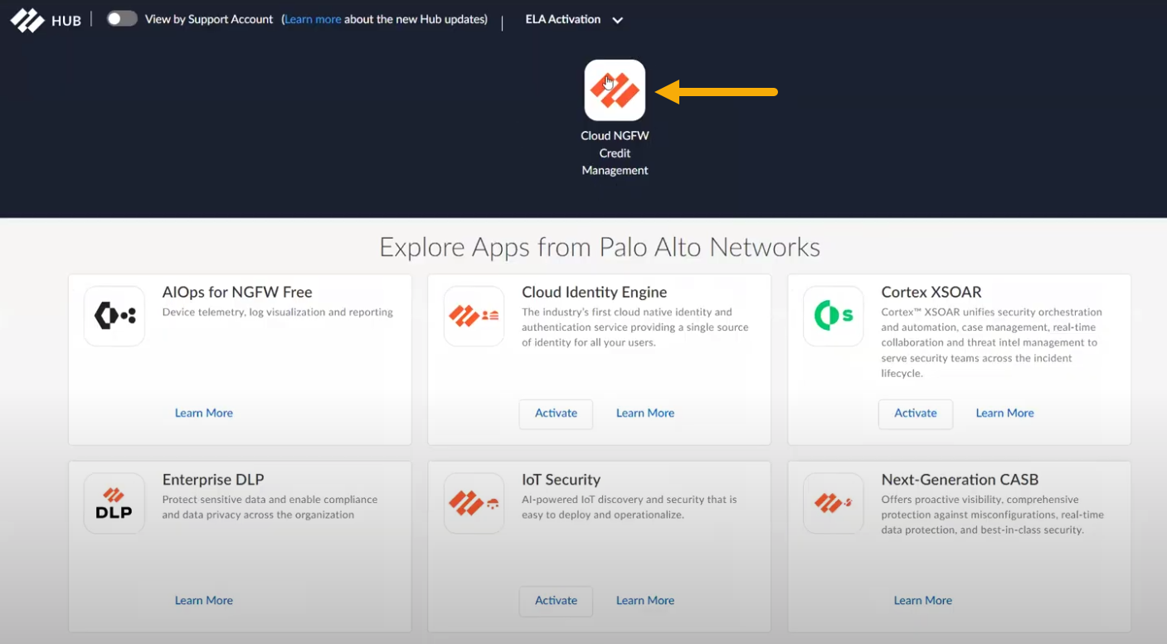
Task: Activate Cloud Identity Engine
Action: [x=556, y=414]
